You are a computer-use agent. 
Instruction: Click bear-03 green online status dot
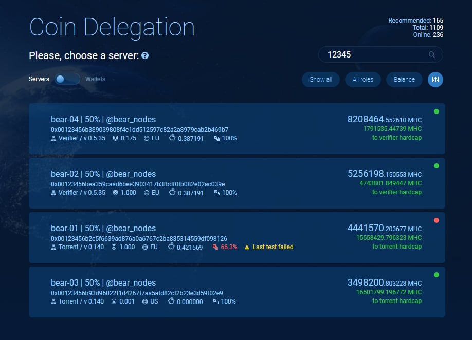(x=437, y=275)
